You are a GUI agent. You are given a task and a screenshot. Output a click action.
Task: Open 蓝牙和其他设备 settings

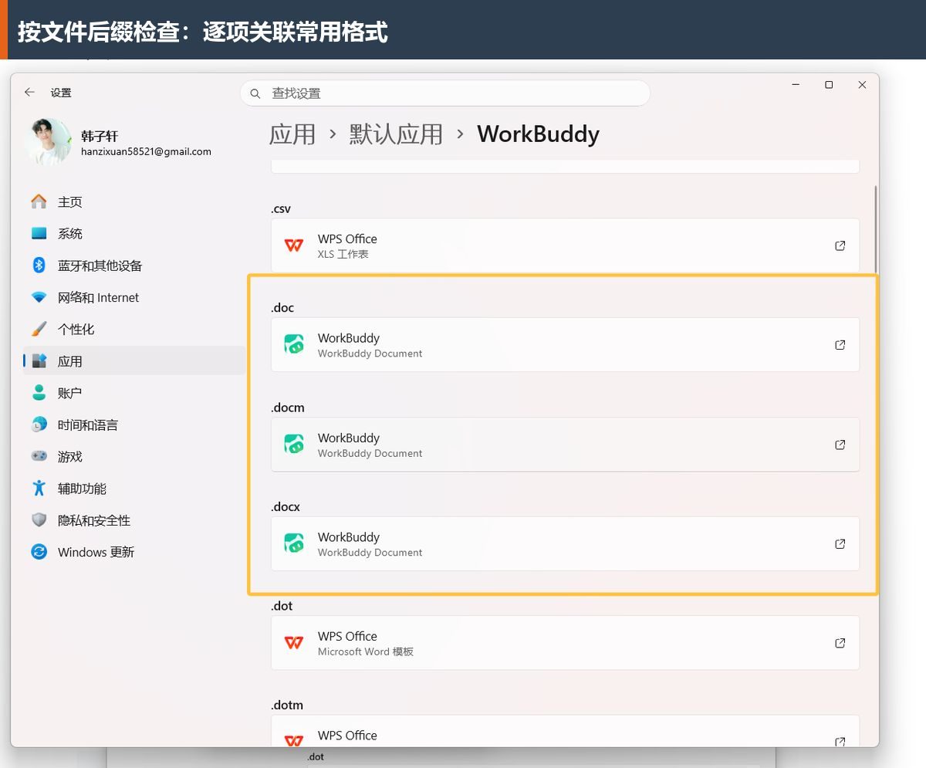click(x=134, y=266)
